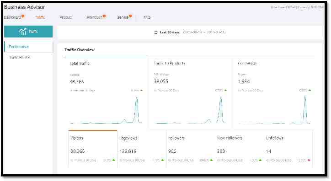Select the Unfollows metric tile

[x=288, y=149]
